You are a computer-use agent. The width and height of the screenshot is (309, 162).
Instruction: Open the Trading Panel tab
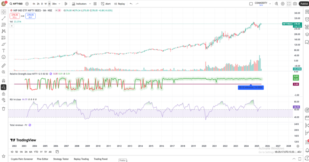(x=101, y=159)
